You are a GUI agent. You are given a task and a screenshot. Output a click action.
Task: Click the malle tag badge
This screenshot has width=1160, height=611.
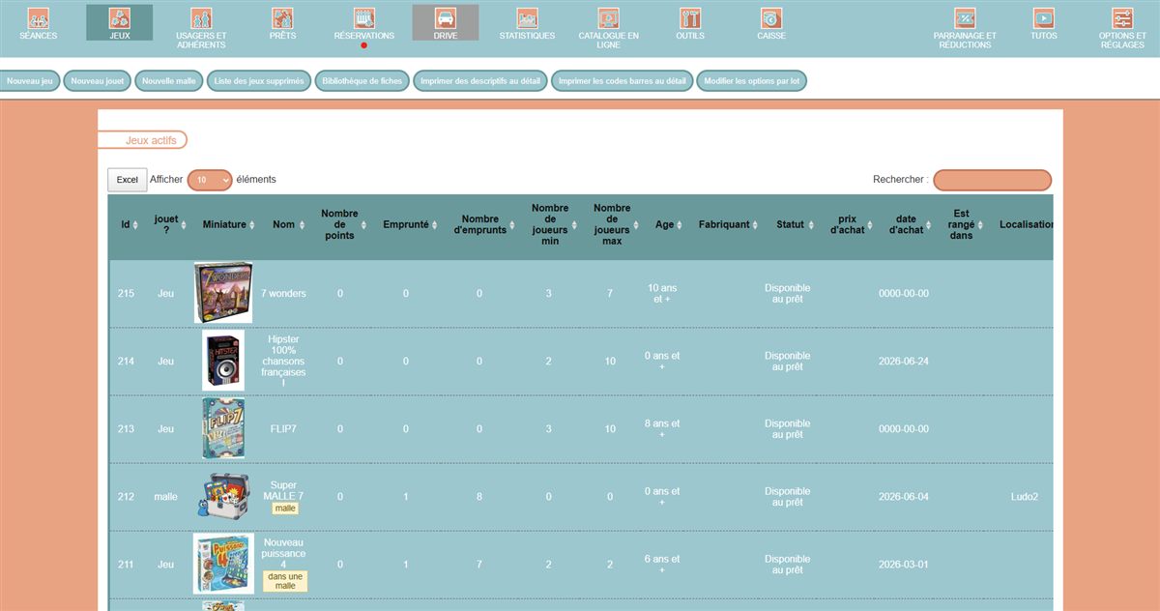285,509
